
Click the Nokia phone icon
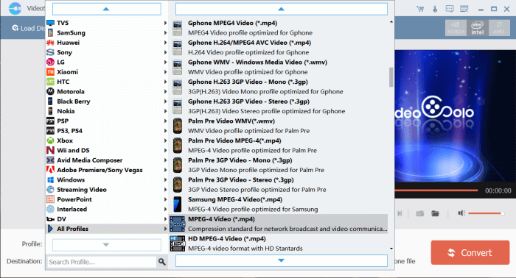tap(50, 111)
